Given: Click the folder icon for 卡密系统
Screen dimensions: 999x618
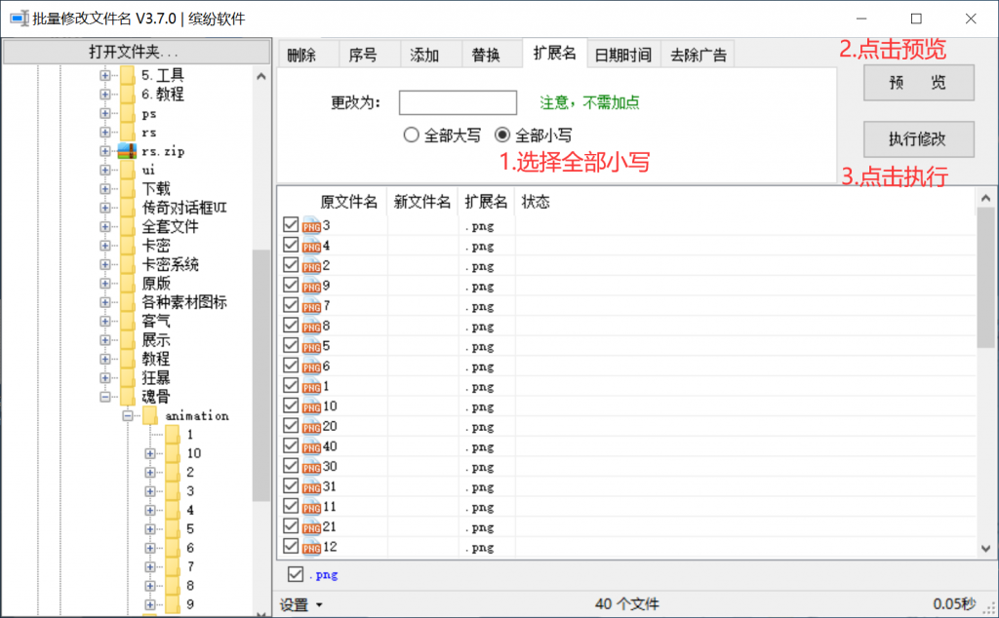Looking at the screenshot, I should tap(128, 264).
